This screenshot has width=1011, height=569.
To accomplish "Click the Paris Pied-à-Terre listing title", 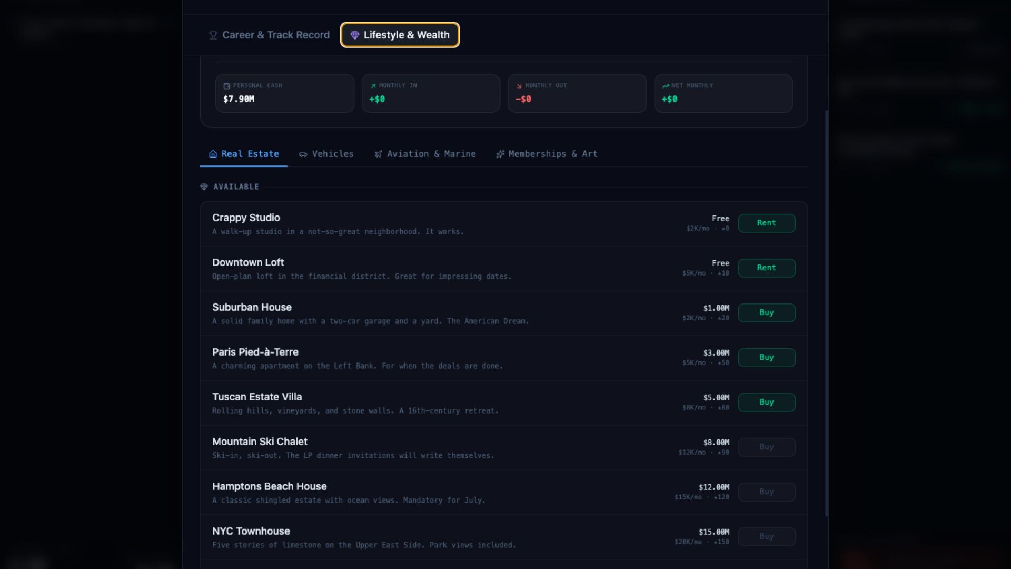I will (255, 352).
